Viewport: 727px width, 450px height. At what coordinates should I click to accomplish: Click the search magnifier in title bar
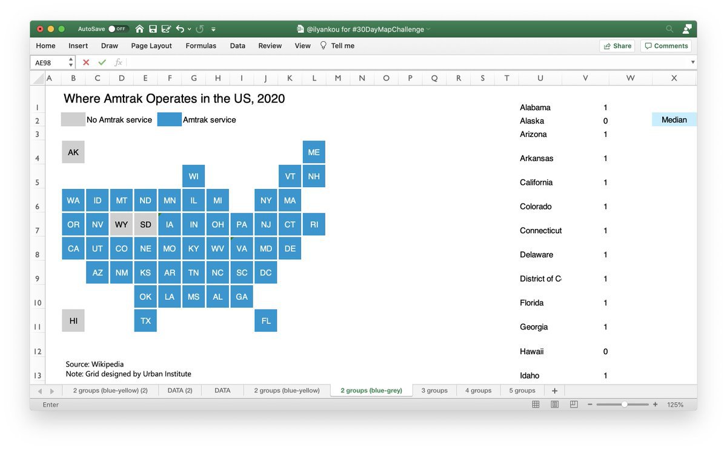669,28
